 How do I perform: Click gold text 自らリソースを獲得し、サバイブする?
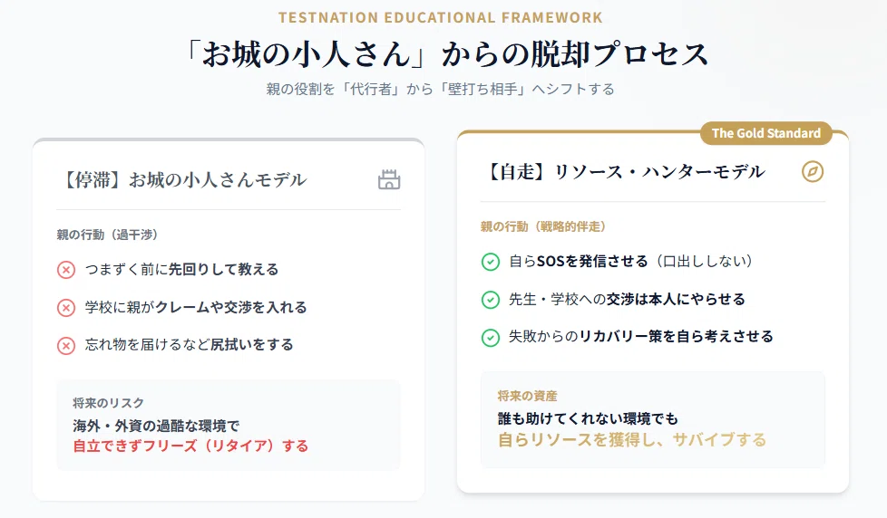(x=632, y=439)
